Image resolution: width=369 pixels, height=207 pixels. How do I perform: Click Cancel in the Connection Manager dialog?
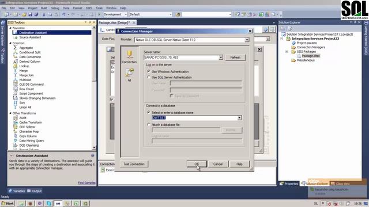(x=218, y=164)
